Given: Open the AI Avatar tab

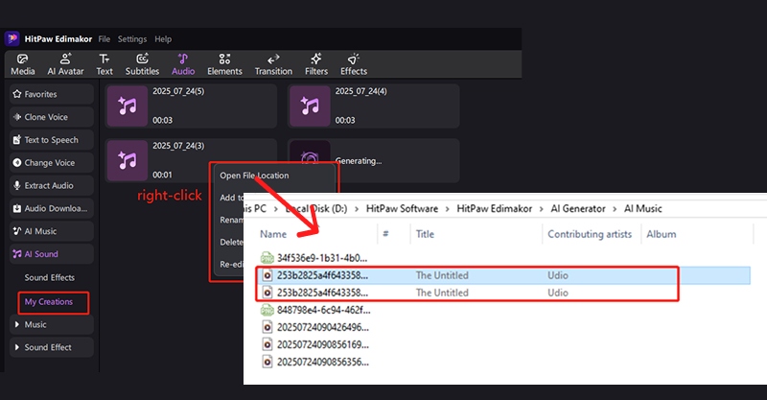Looking at the screenshot, I should pyautogui.click(x=65, y=64).
